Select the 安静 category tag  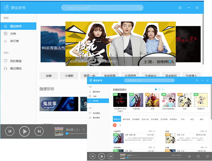point(49,76)
